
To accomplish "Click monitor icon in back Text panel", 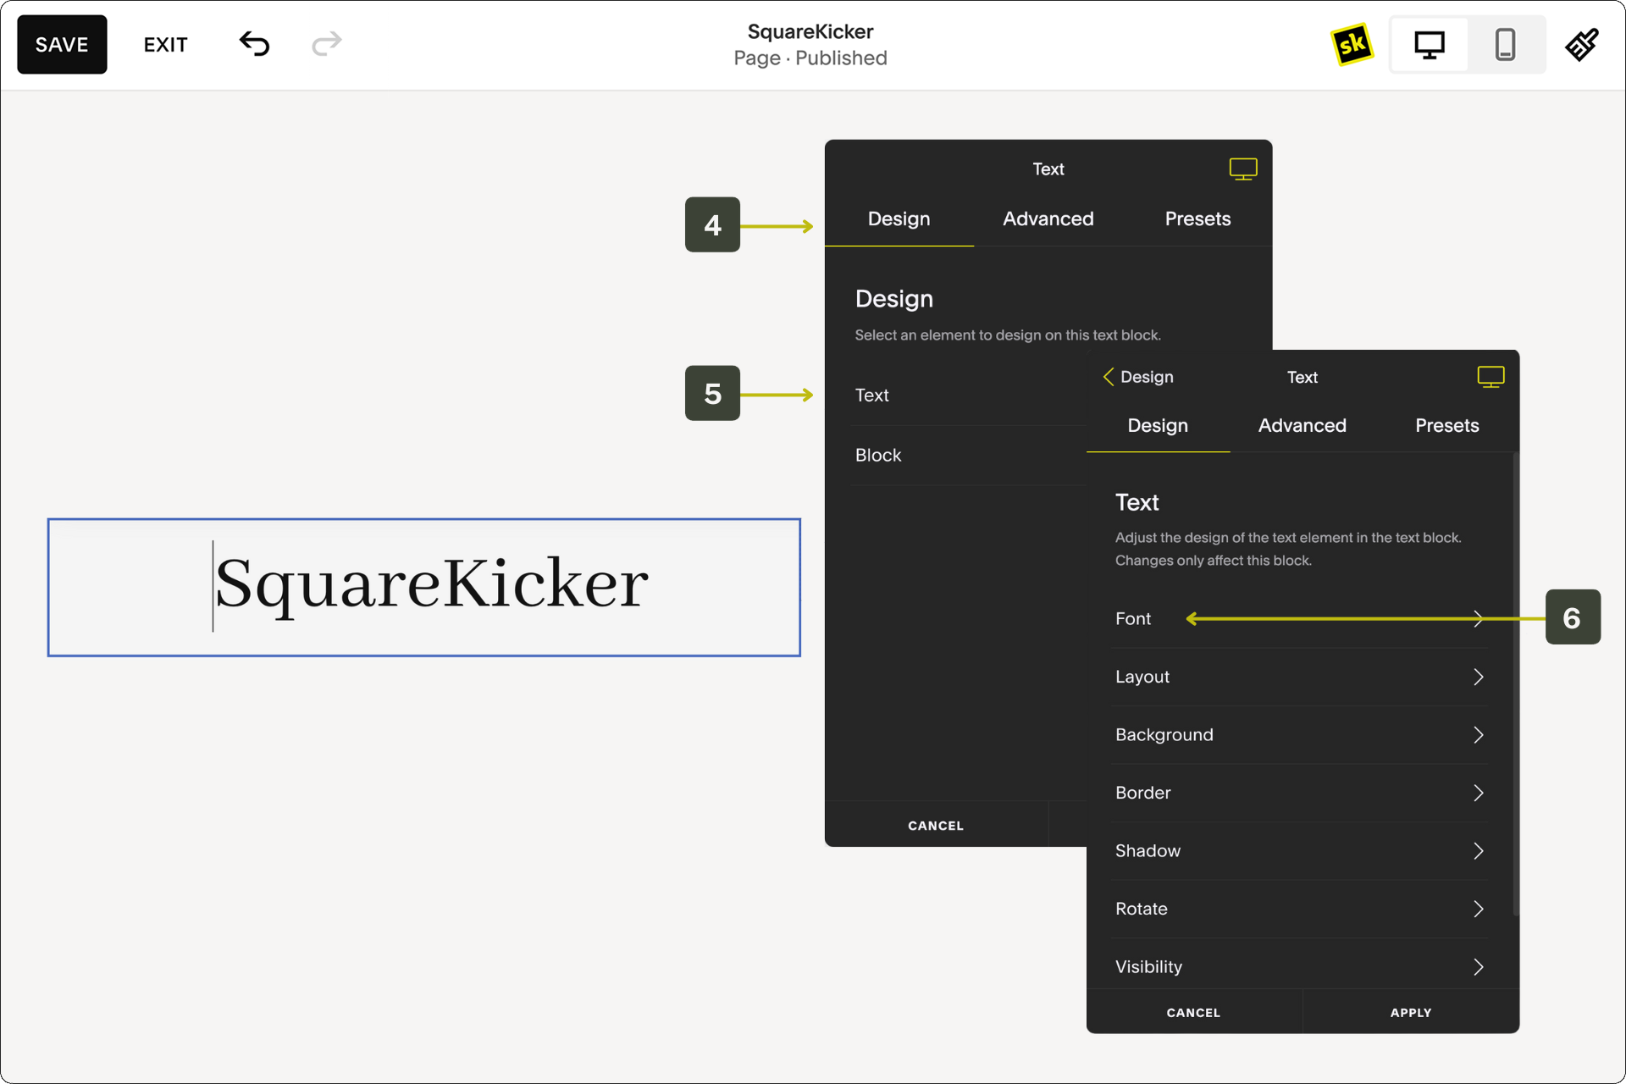I will point(1243,169).
